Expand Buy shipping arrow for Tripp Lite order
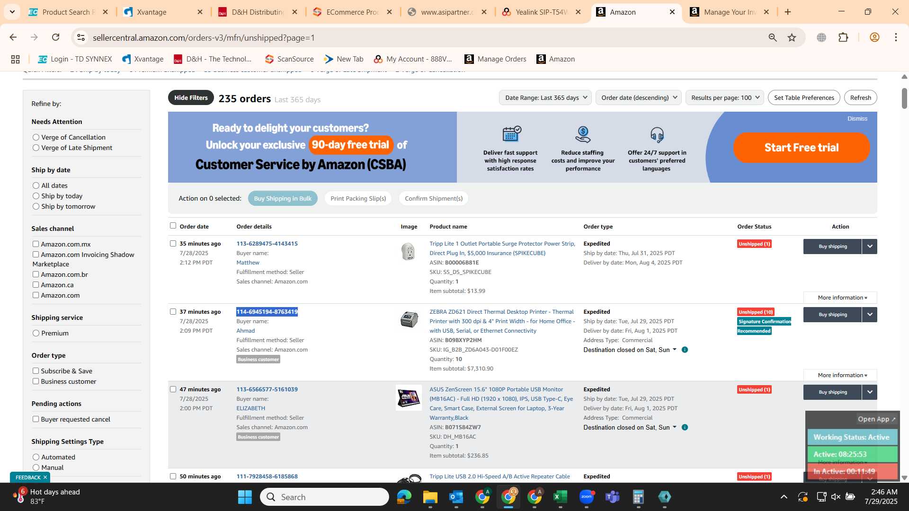Screen dimensions: 909x511 point(870,247)
